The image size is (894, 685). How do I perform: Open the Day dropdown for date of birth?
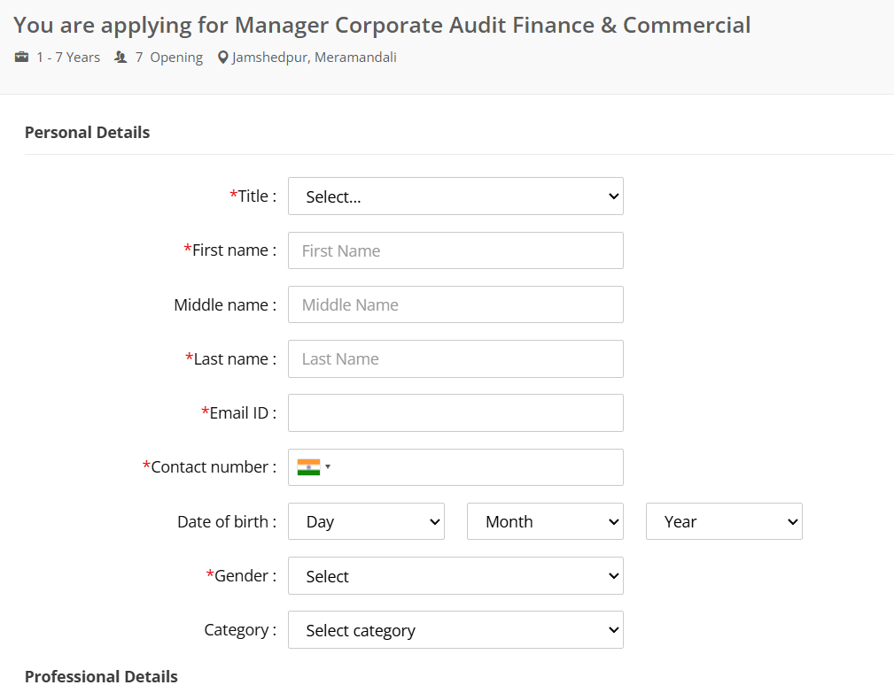tap(366, 521)
